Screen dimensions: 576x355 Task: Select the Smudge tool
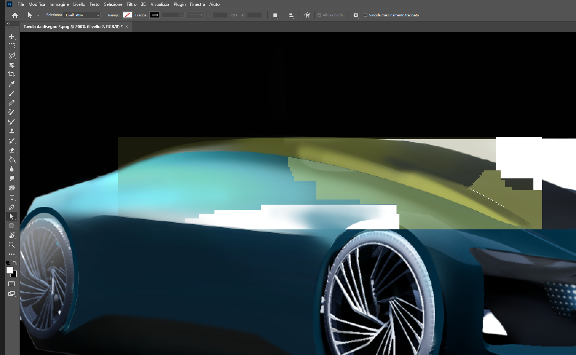pyautogui.click(x=12, y=178)
